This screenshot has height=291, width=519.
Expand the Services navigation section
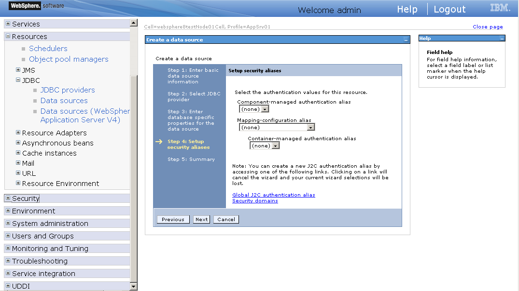8,24
